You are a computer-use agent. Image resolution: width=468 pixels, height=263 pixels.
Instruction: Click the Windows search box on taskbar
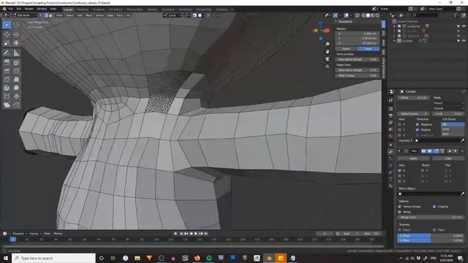[54, 258]
